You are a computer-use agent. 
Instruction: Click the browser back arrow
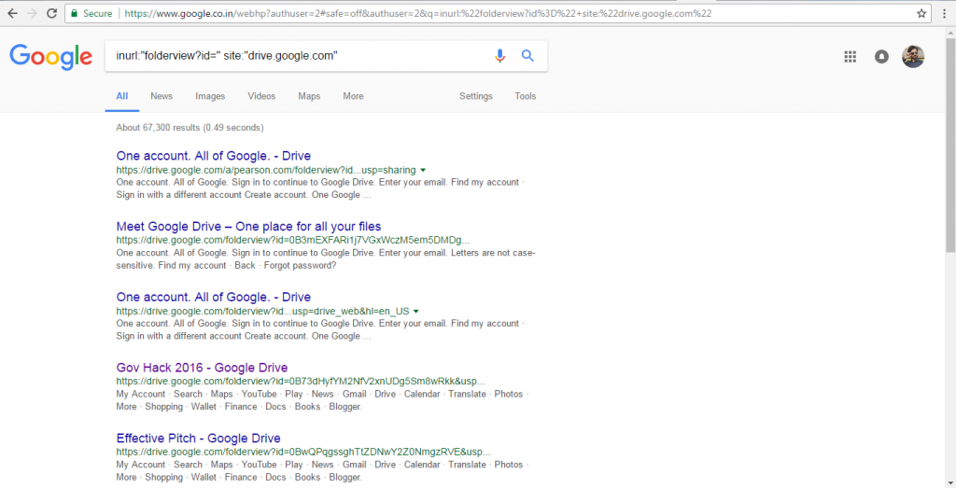12,13
